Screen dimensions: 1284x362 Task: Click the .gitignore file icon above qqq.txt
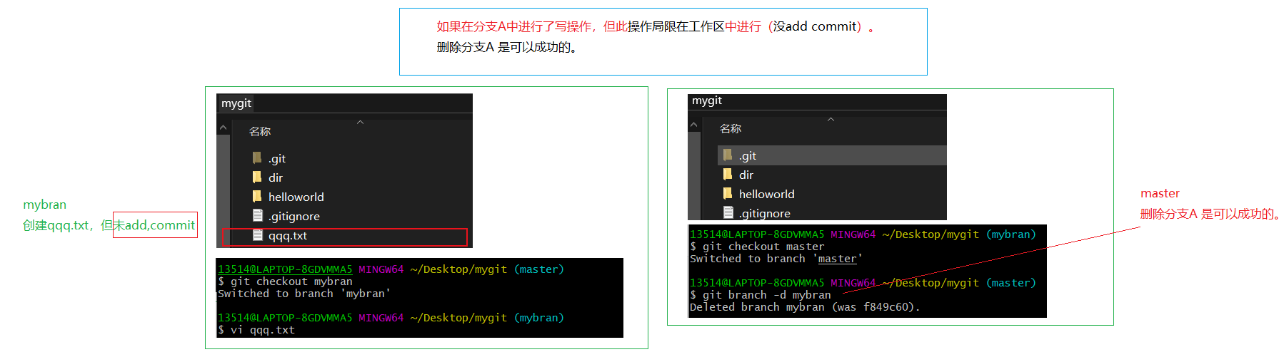tap(258, 216)
